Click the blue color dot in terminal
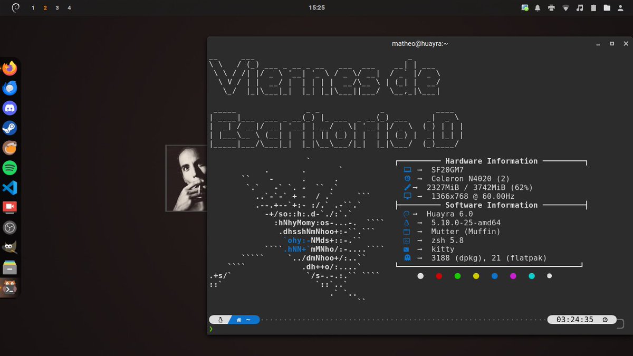This screenshot has height=356, width=633. point(494,276)
